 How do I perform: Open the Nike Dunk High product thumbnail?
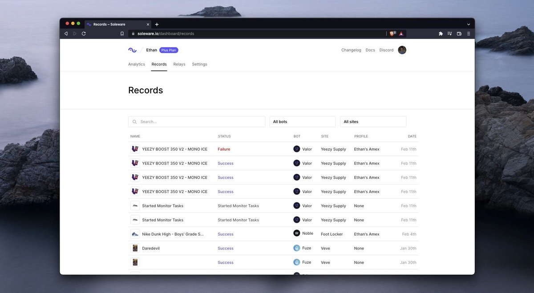135,234
